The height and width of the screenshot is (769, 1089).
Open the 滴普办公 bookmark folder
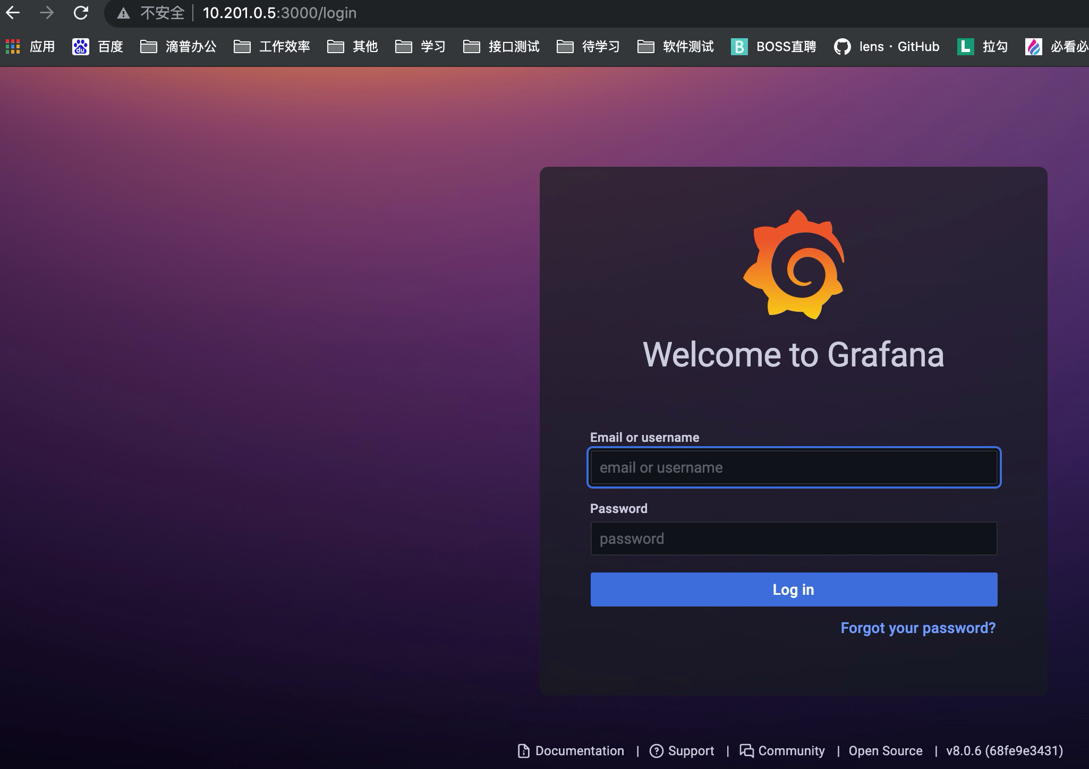[x=178, y=47]
